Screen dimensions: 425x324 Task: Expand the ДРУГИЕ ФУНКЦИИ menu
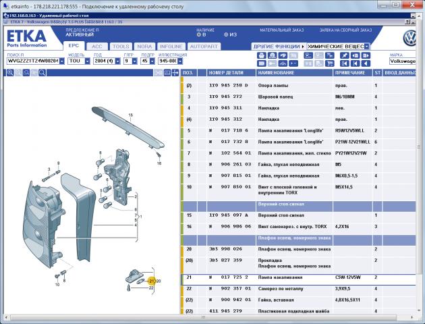tap(279, 47)
